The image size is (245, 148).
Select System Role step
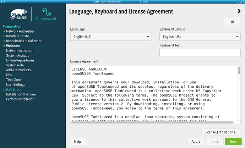click(x=15, y=65)
